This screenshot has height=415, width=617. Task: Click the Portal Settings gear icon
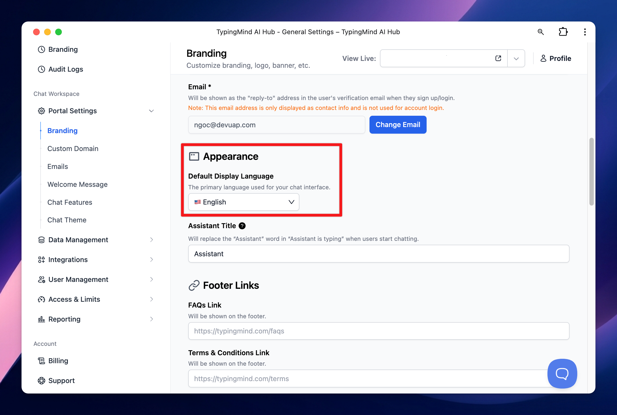coord(41,111)
